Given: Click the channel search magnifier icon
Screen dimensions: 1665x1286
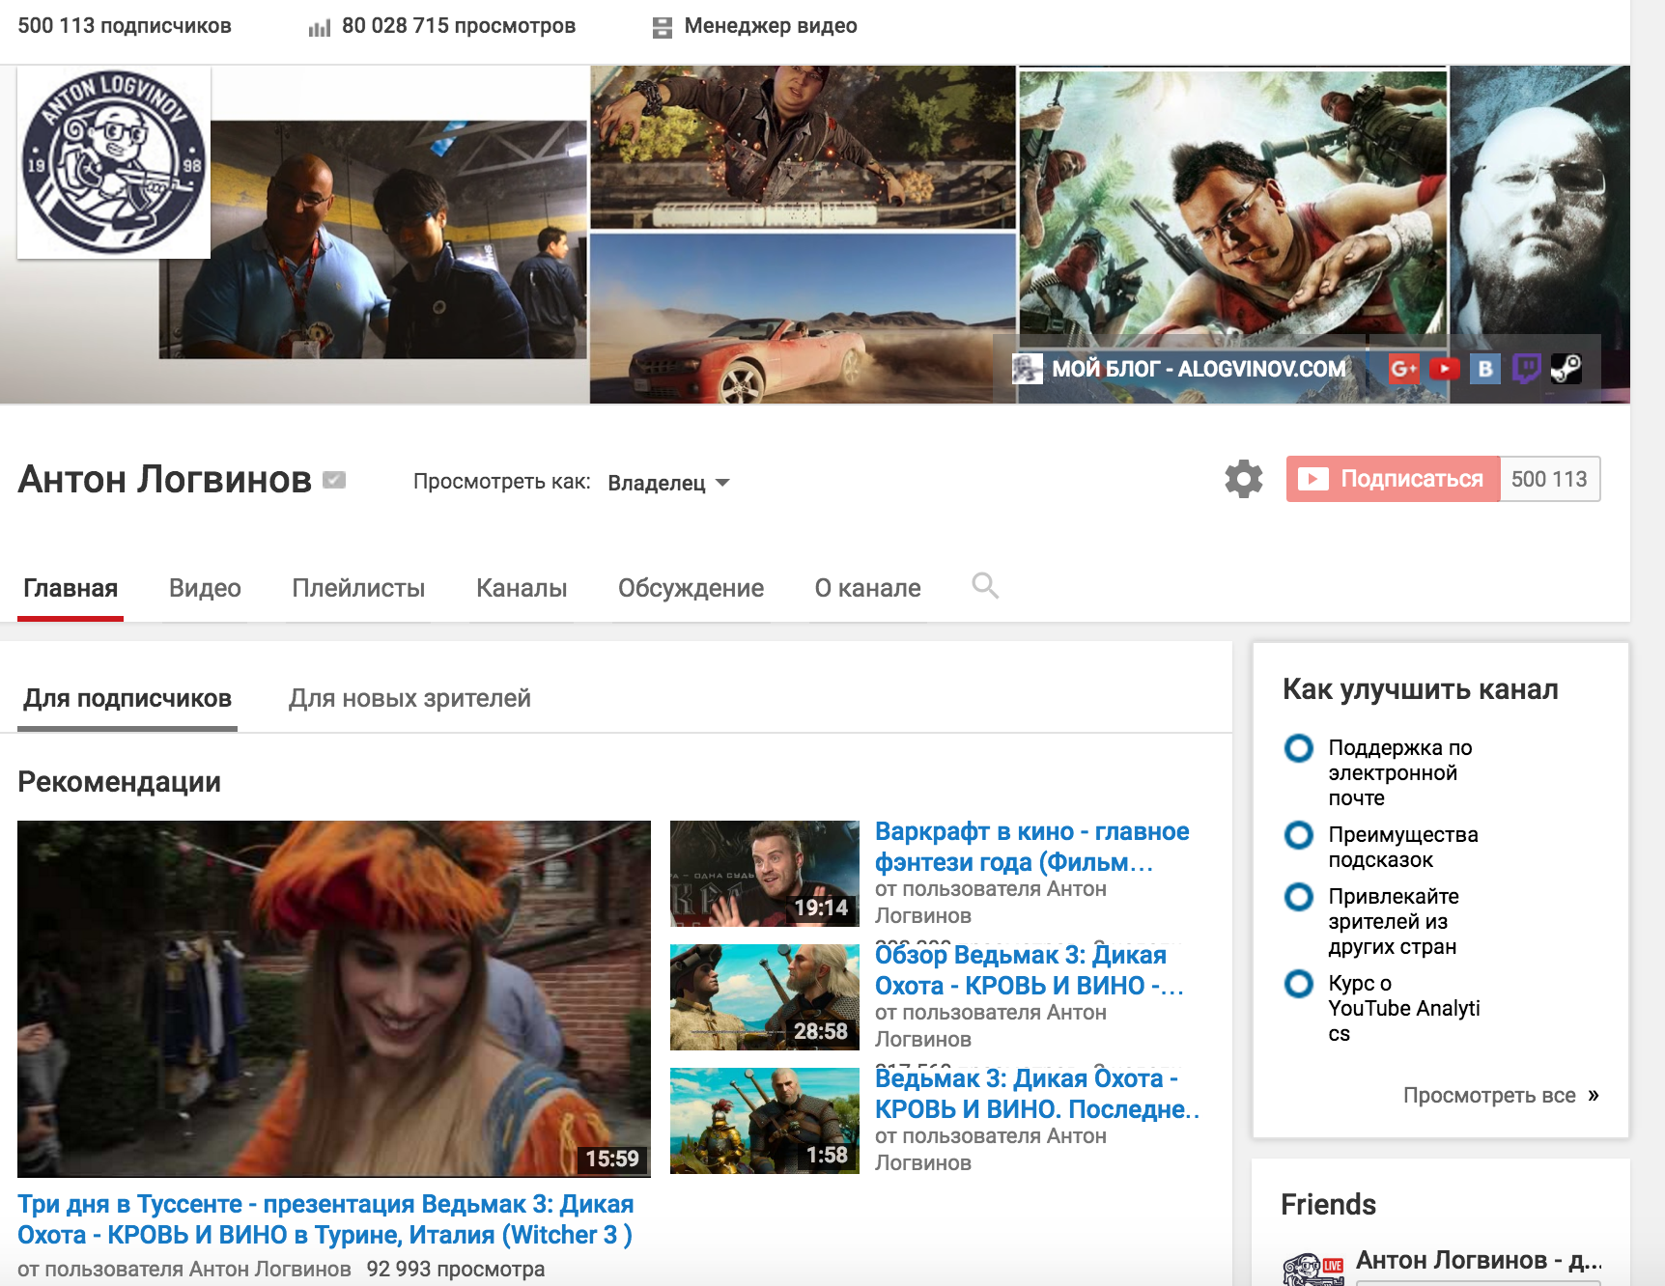Looking at the screenshot, I should click(985, 585).
